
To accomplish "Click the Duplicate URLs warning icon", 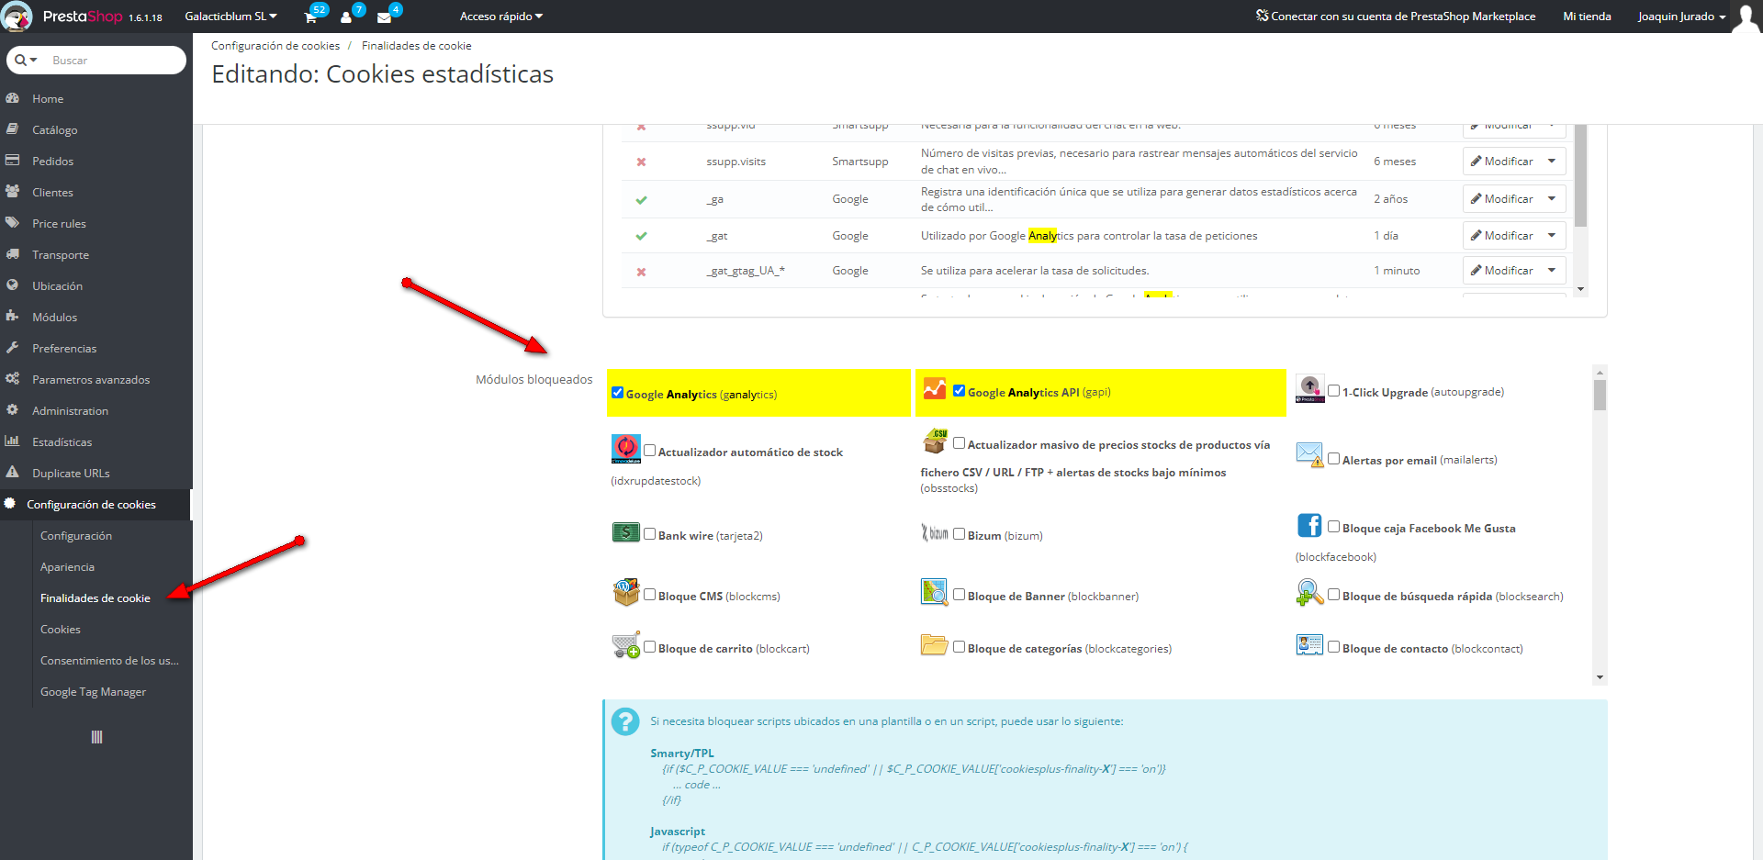I will (x=13, y=473).
